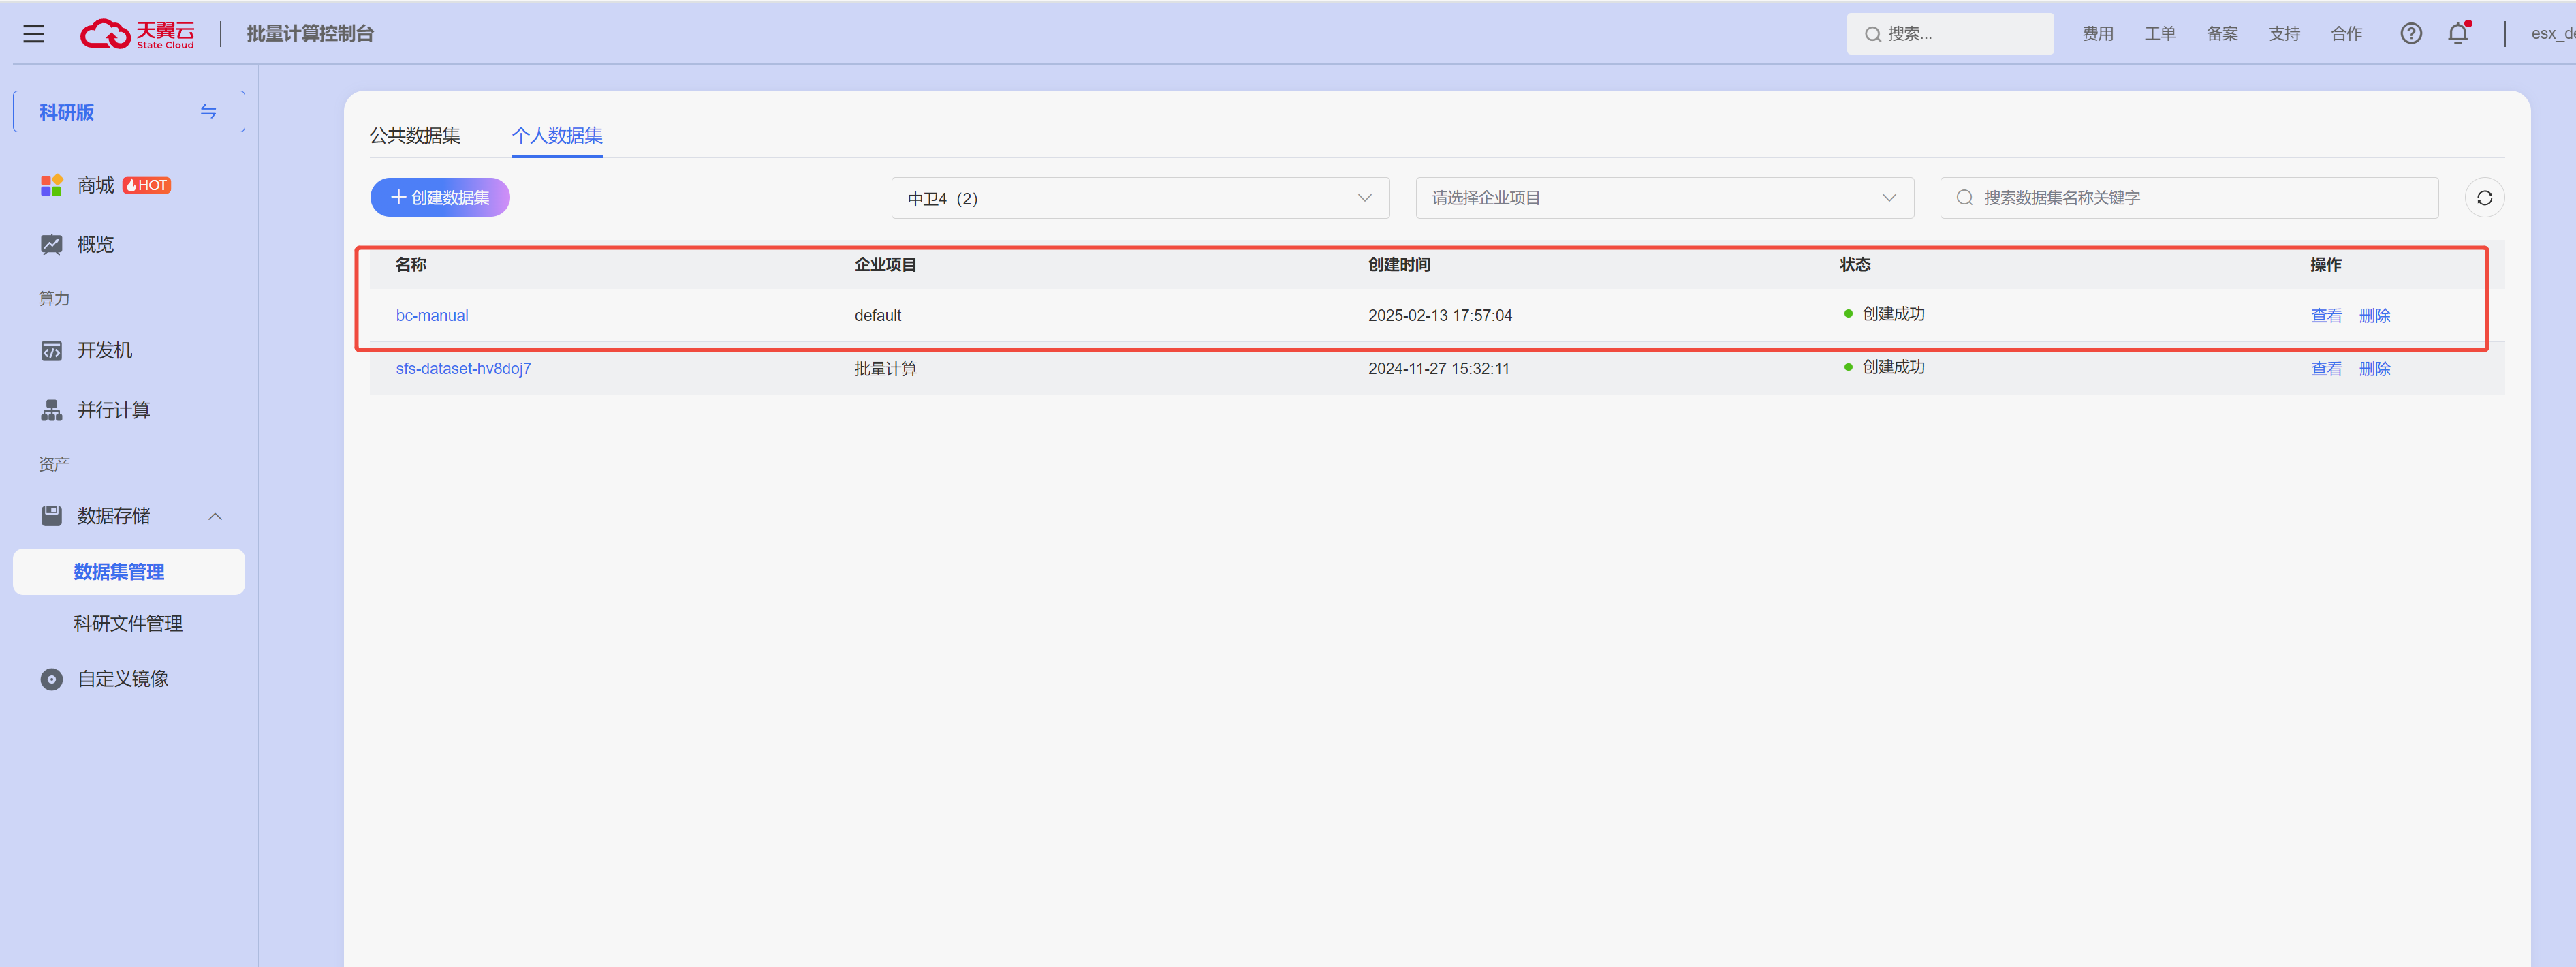Open the bc-manual dataset link

coord(432,315)
